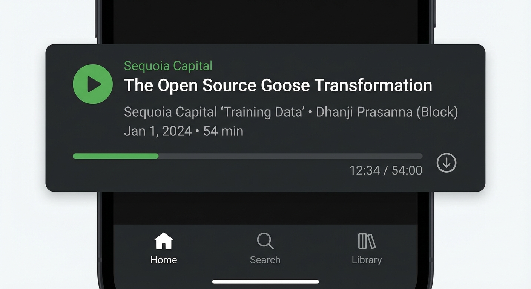
Task: Toggle playback with the play control
Action: [x=93, y=84]
